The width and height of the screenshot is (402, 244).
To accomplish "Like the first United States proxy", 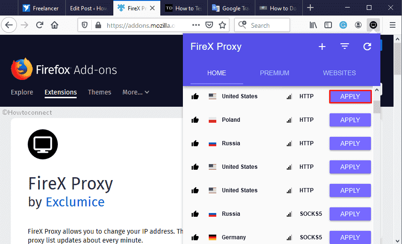I will (195, 96).
